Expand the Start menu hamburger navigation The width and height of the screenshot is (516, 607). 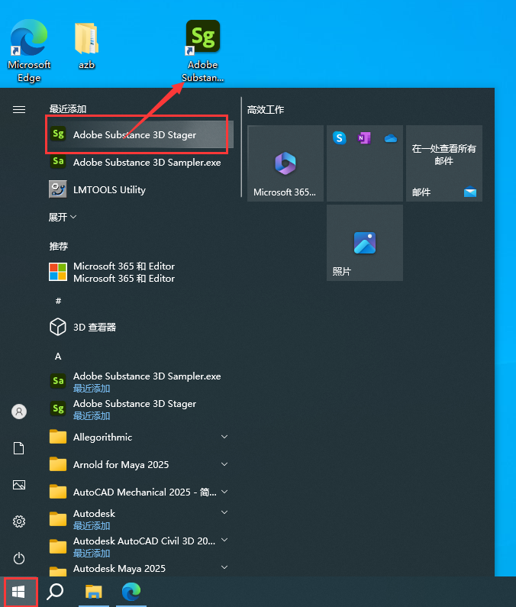19,109
